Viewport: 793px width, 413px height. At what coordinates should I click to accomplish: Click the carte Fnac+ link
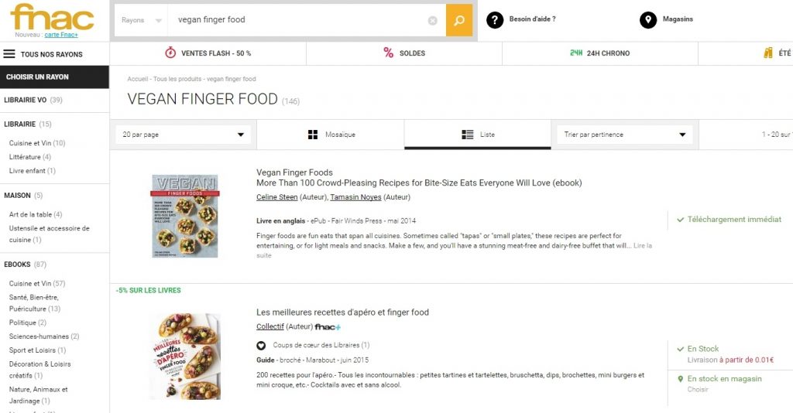pyautogui.click(x=61, y=35)
